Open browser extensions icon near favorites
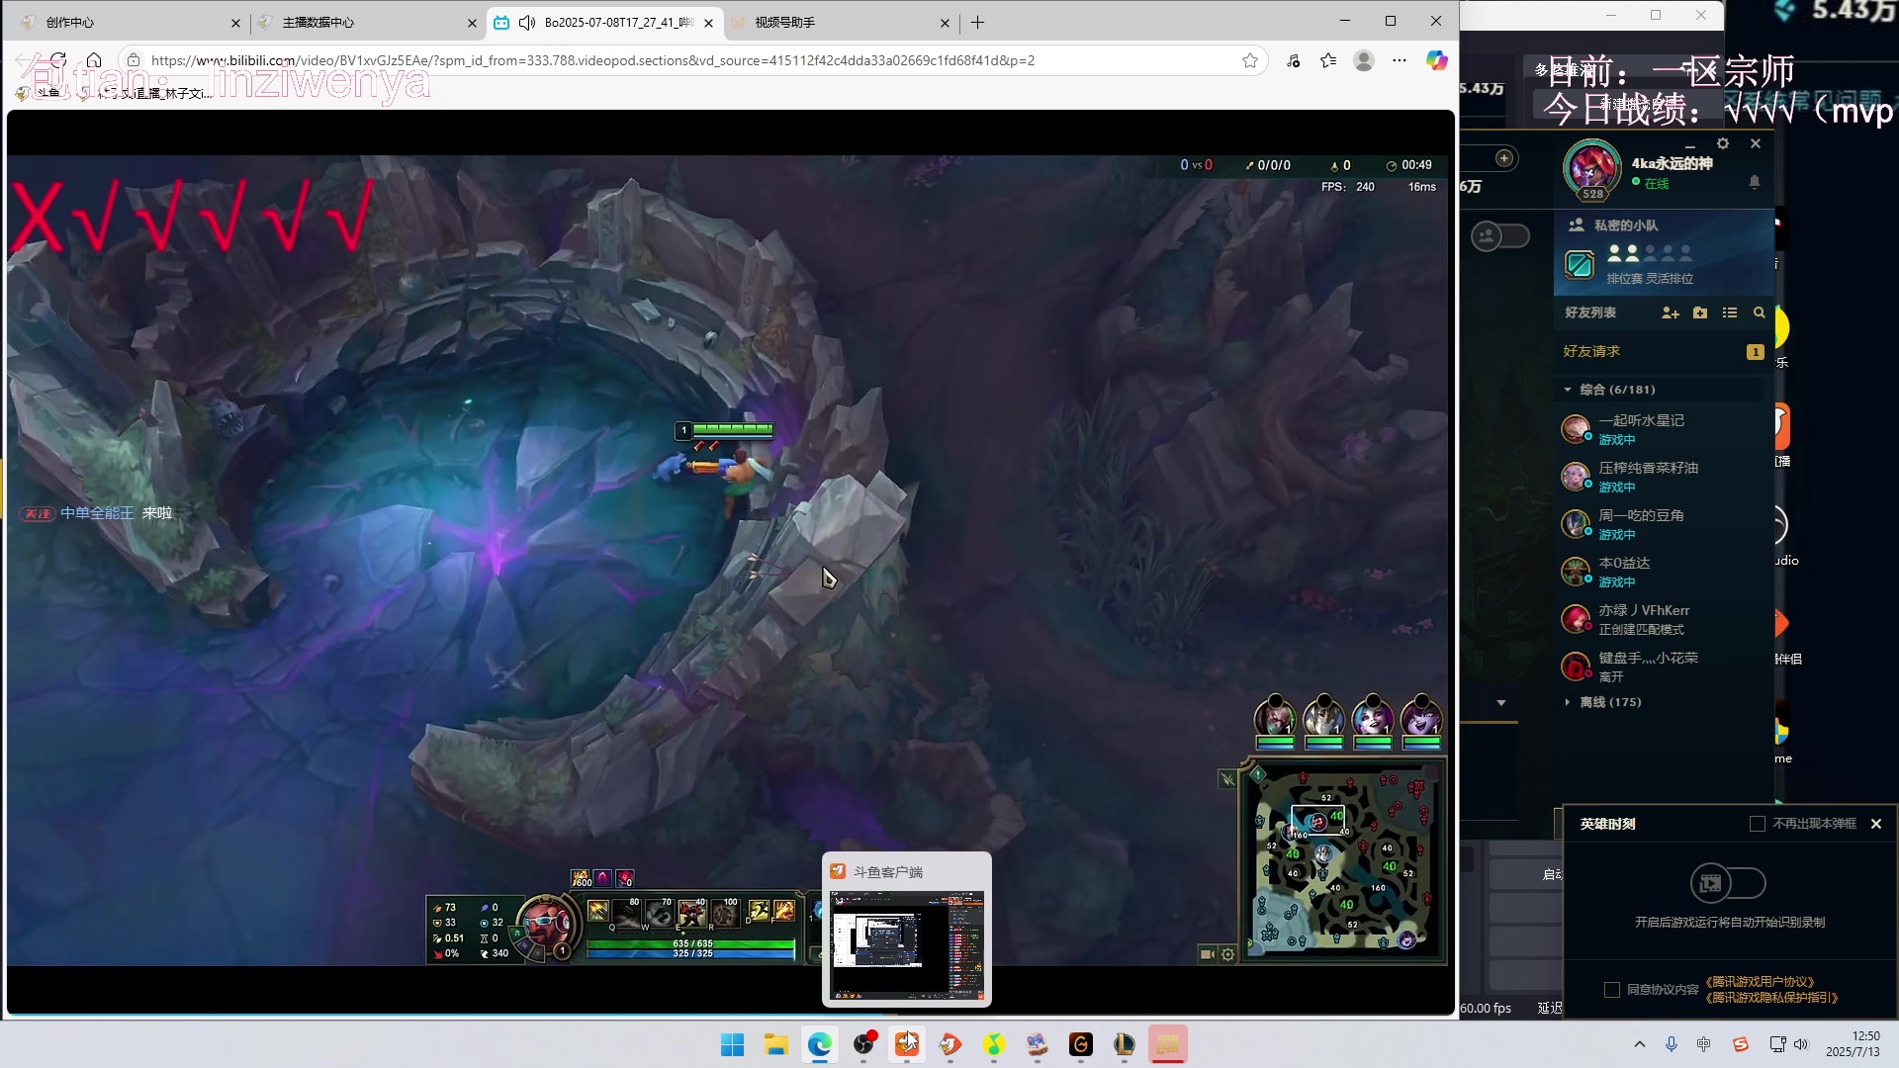1899x1068 pixels. (1294, 60)
